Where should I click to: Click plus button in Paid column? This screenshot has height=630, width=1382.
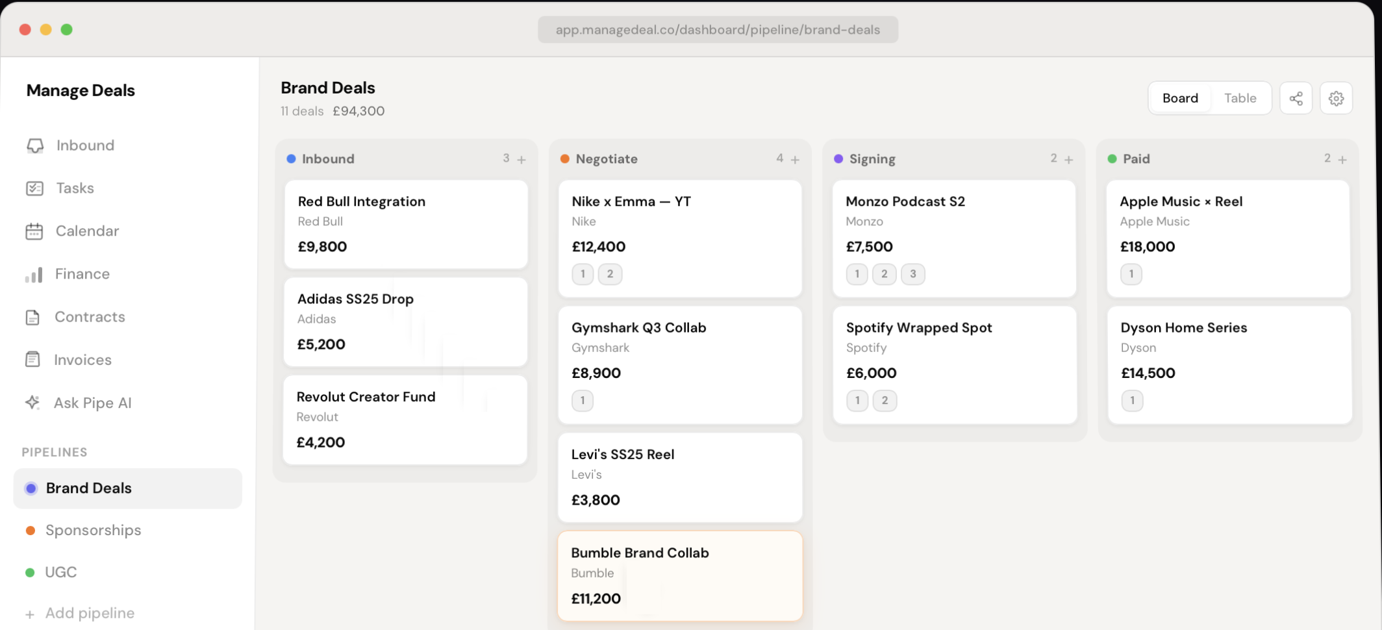pos(1342,159)
